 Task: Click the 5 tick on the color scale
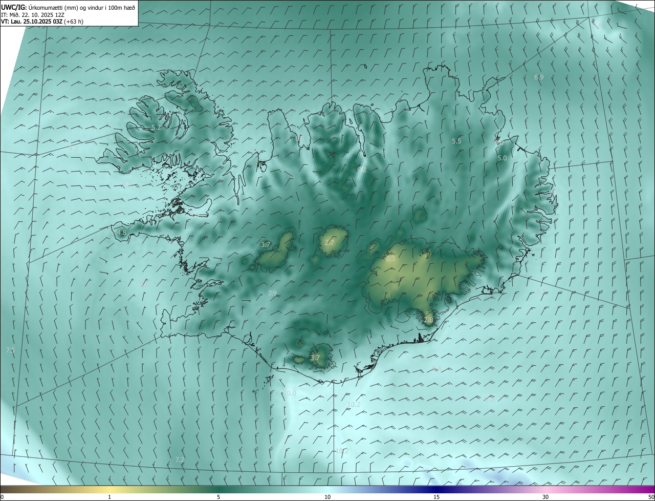click(219, 497)
